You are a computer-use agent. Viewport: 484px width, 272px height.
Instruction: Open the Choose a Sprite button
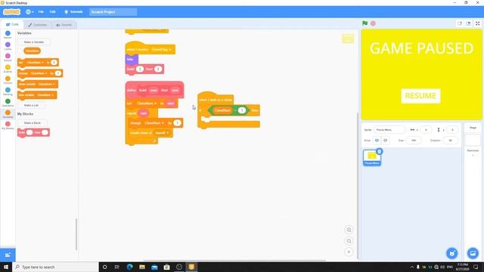coord(452,253)
